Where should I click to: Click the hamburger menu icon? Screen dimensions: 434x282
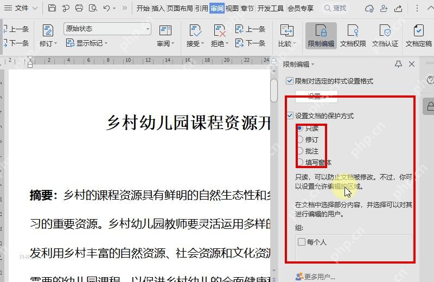pos(8,8)
